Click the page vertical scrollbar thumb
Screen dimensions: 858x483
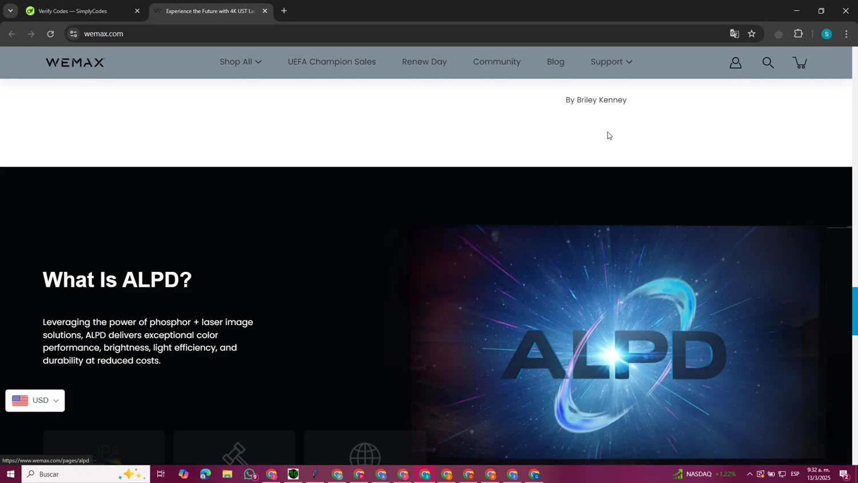pos(855,311)
